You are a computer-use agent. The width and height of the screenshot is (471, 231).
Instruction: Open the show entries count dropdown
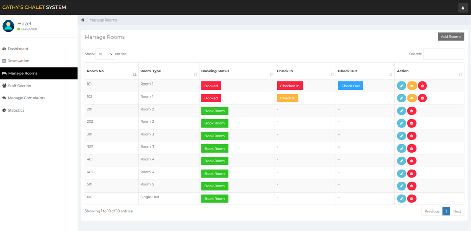click(x=105, y=54)
